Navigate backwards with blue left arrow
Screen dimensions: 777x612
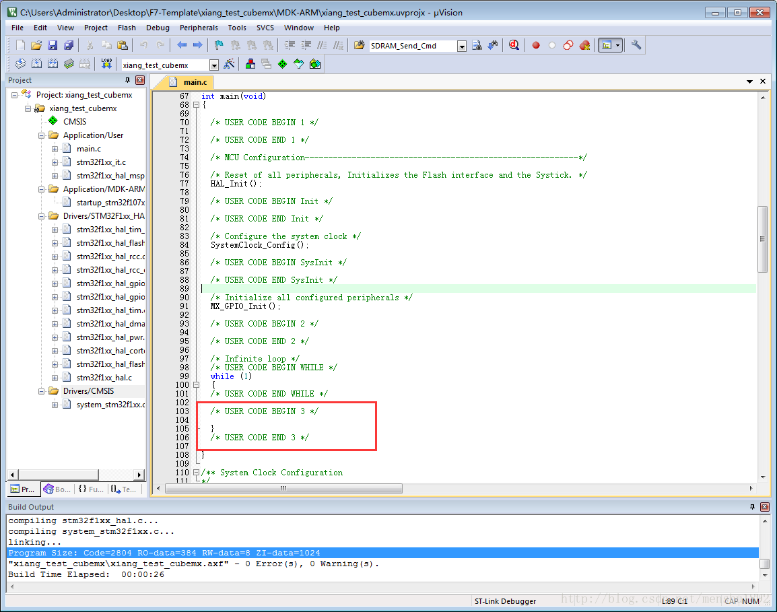tap(181, 45)
